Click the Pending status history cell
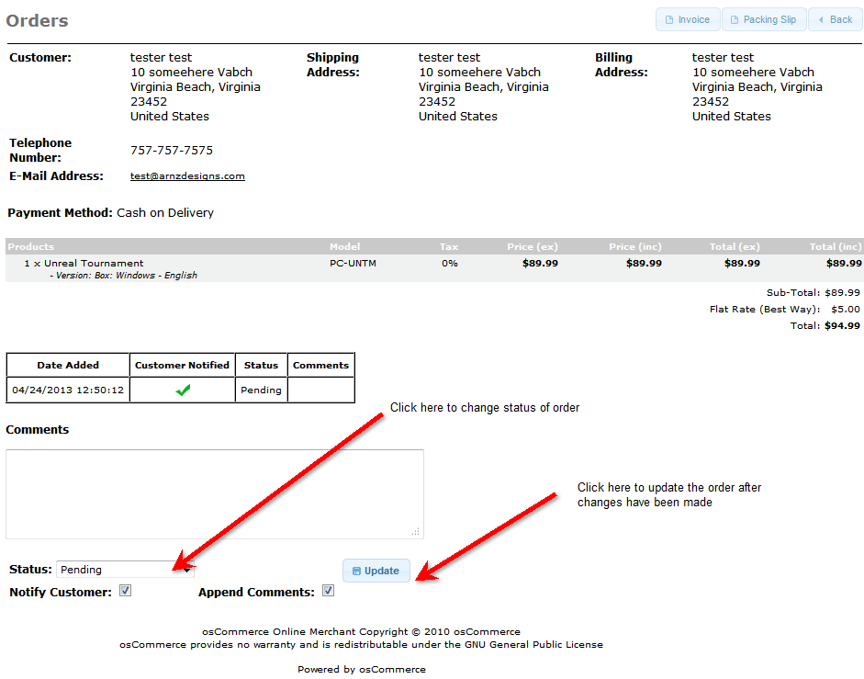Image resolution: width=864 pixels, height=679 pixels. 261,390
